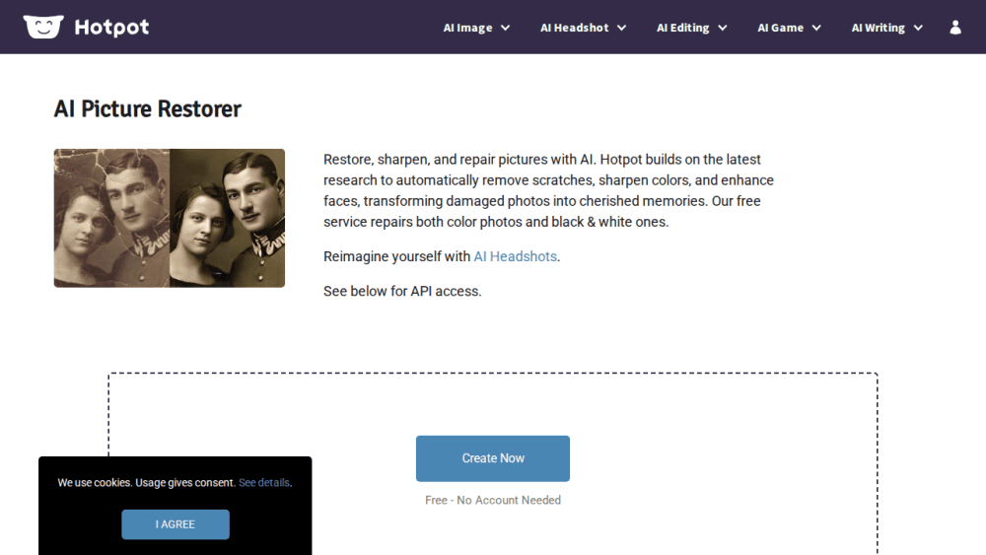The width and height of the screenshot is (986, 555).
Task: Click the AI Picture Restorer heading
Action: pos(147,108)
